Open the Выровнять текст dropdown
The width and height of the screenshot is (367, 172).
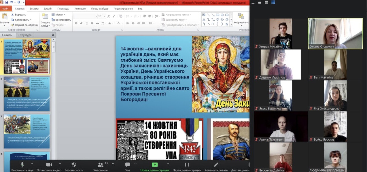[x=174, y=20]
